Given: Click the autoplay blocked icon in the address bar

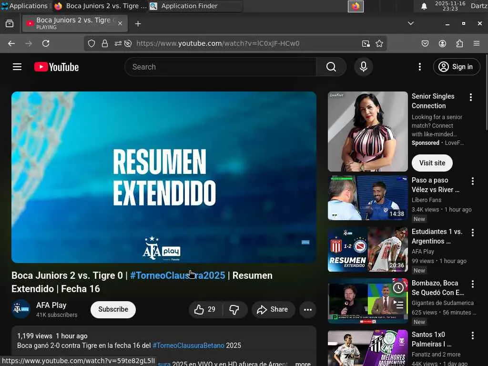Looking at the screenshot, I should point(128,43).
